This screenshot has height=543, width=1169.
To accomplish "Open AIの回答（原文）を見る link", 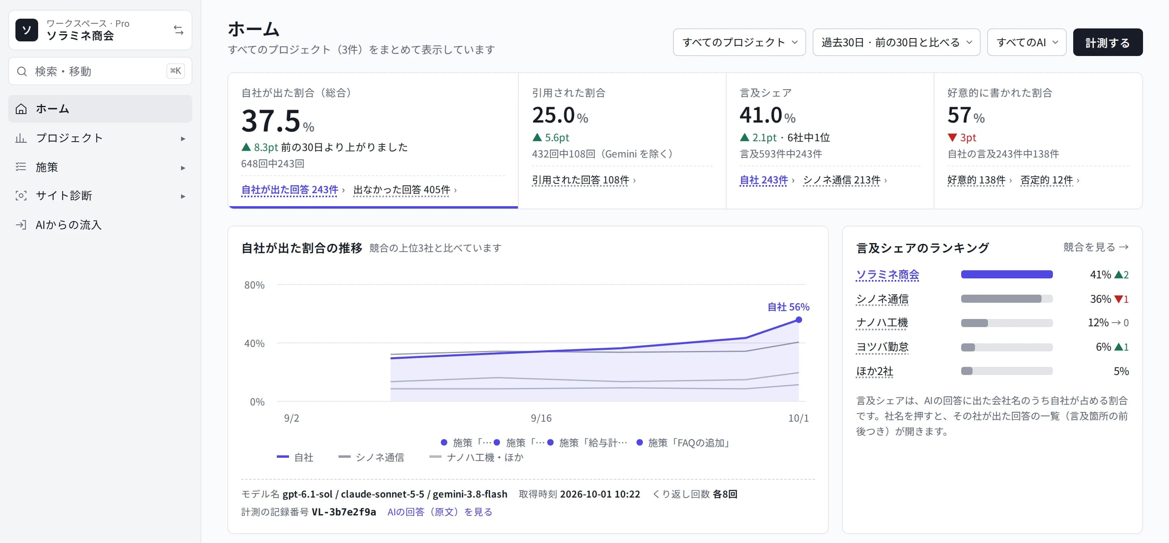I will point(439,512).
